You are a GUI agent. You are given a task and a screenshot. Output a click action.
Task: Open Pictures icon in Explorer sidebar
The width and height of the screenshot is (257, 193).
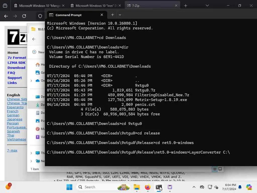pos(38,121)
